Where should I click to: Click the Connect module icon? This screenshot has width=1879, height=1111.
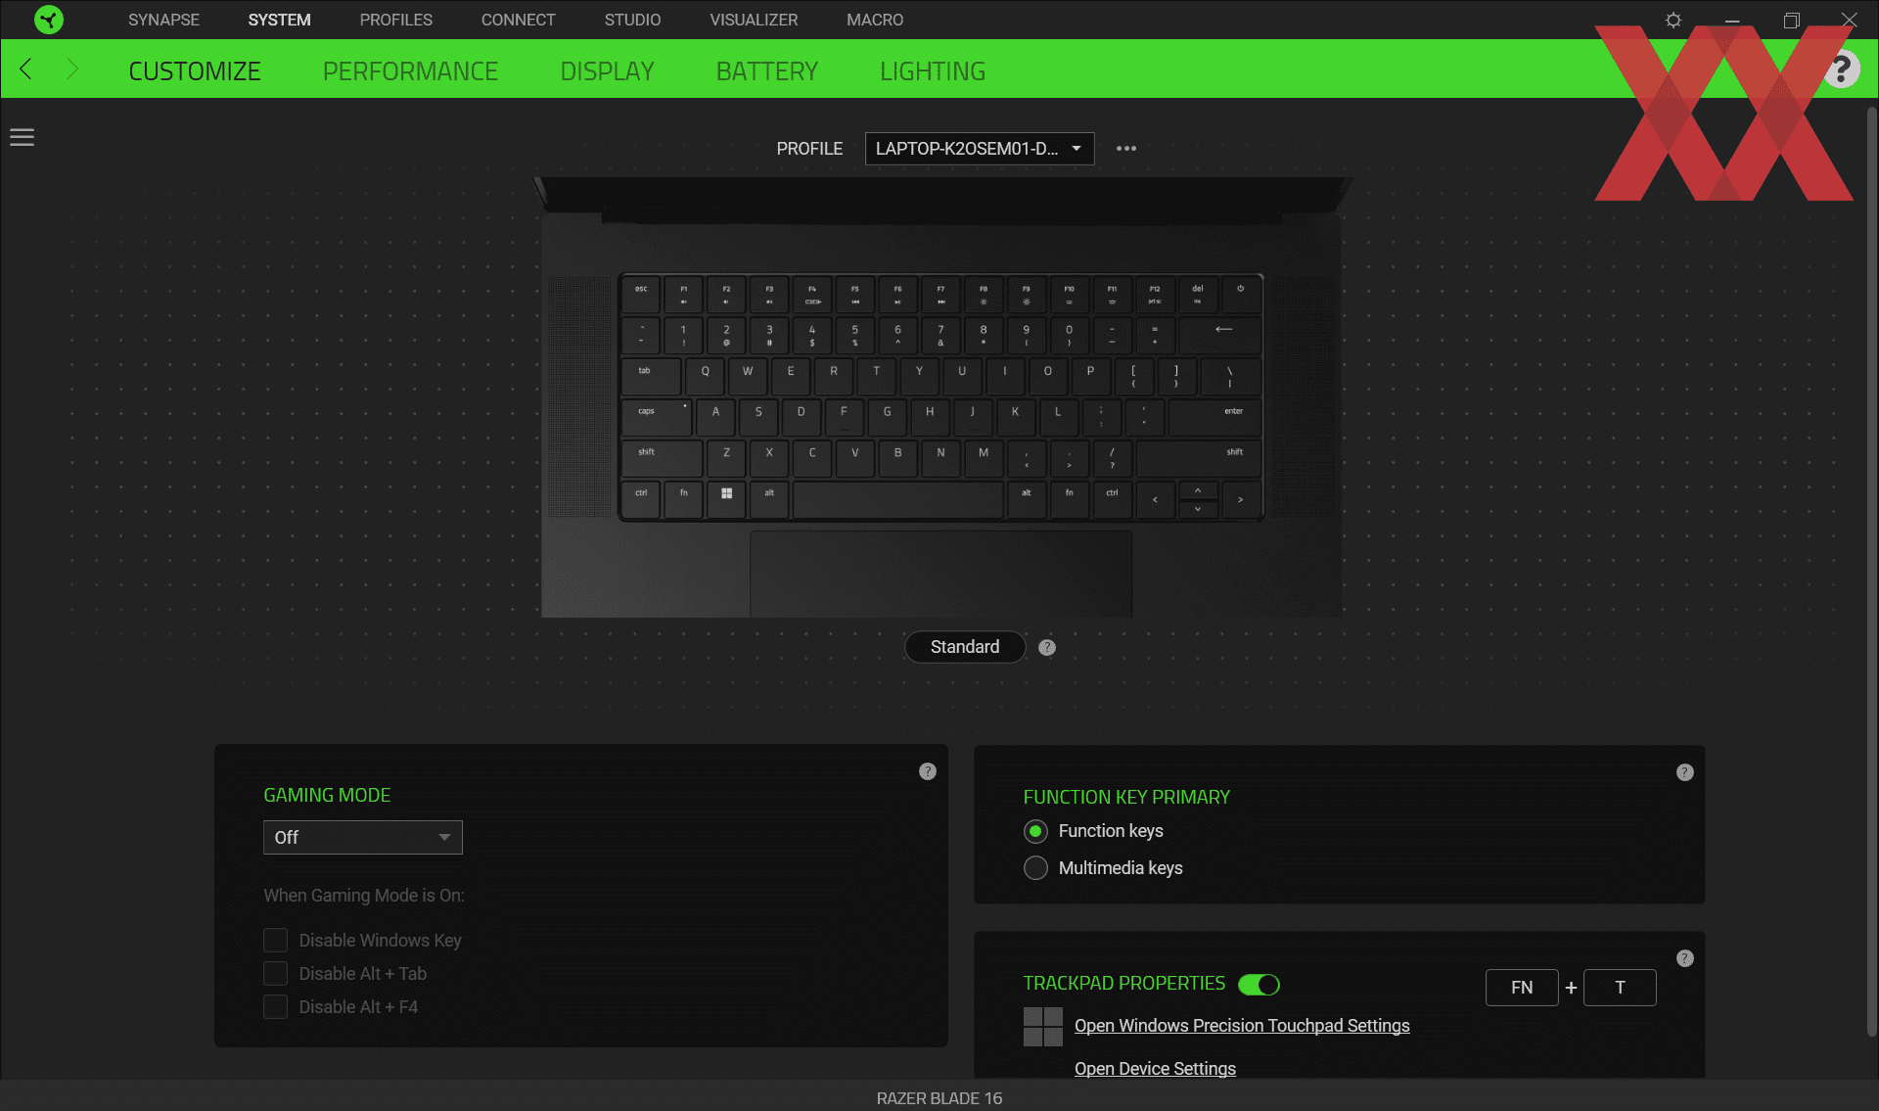point(519,20)
